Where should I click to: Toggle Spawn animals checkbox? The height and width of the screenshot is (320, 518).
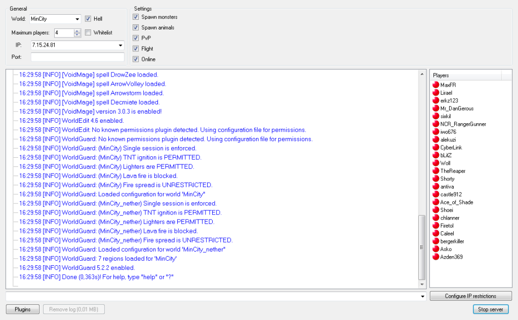pyautogui.click(x=136, y=27)
